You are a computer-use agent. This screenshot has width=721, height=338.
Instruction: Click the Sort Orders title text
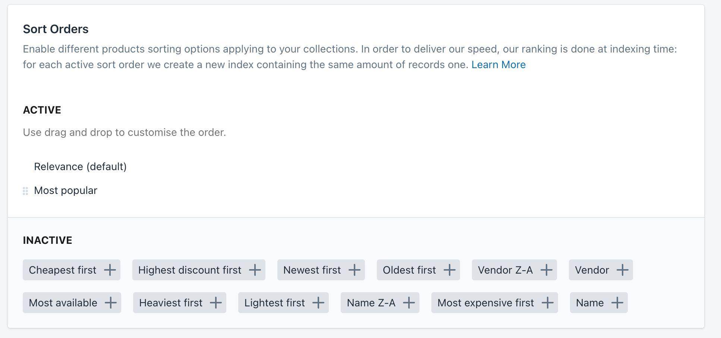pyautogui.click(x=56, y=29)
